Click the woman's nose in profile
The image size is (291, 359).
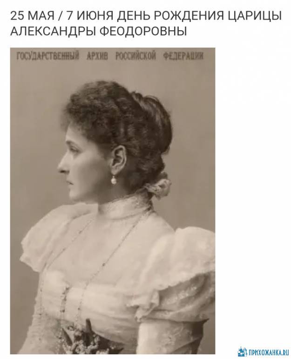coord(62,165)
